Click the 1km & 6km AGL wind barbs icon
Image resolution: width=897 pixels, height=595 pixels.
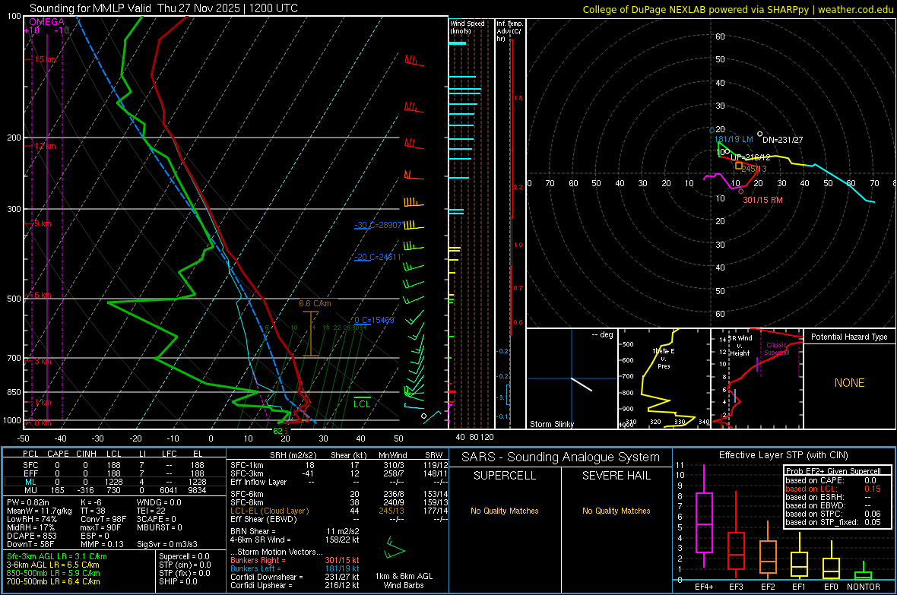[395, 548]
